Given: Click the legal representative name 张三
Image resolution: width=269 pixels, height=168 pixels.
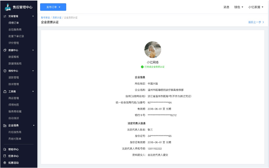Looking at the screenshot, I should (x=150, y=130).
